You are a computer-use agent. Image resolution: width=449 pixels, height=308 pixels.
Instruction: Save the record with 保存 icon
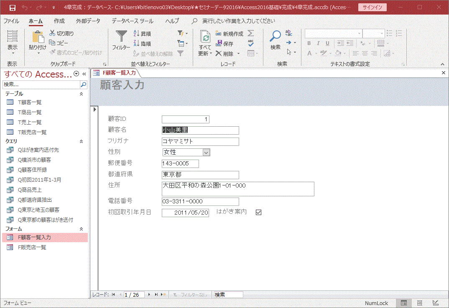[x=219, y=43]
